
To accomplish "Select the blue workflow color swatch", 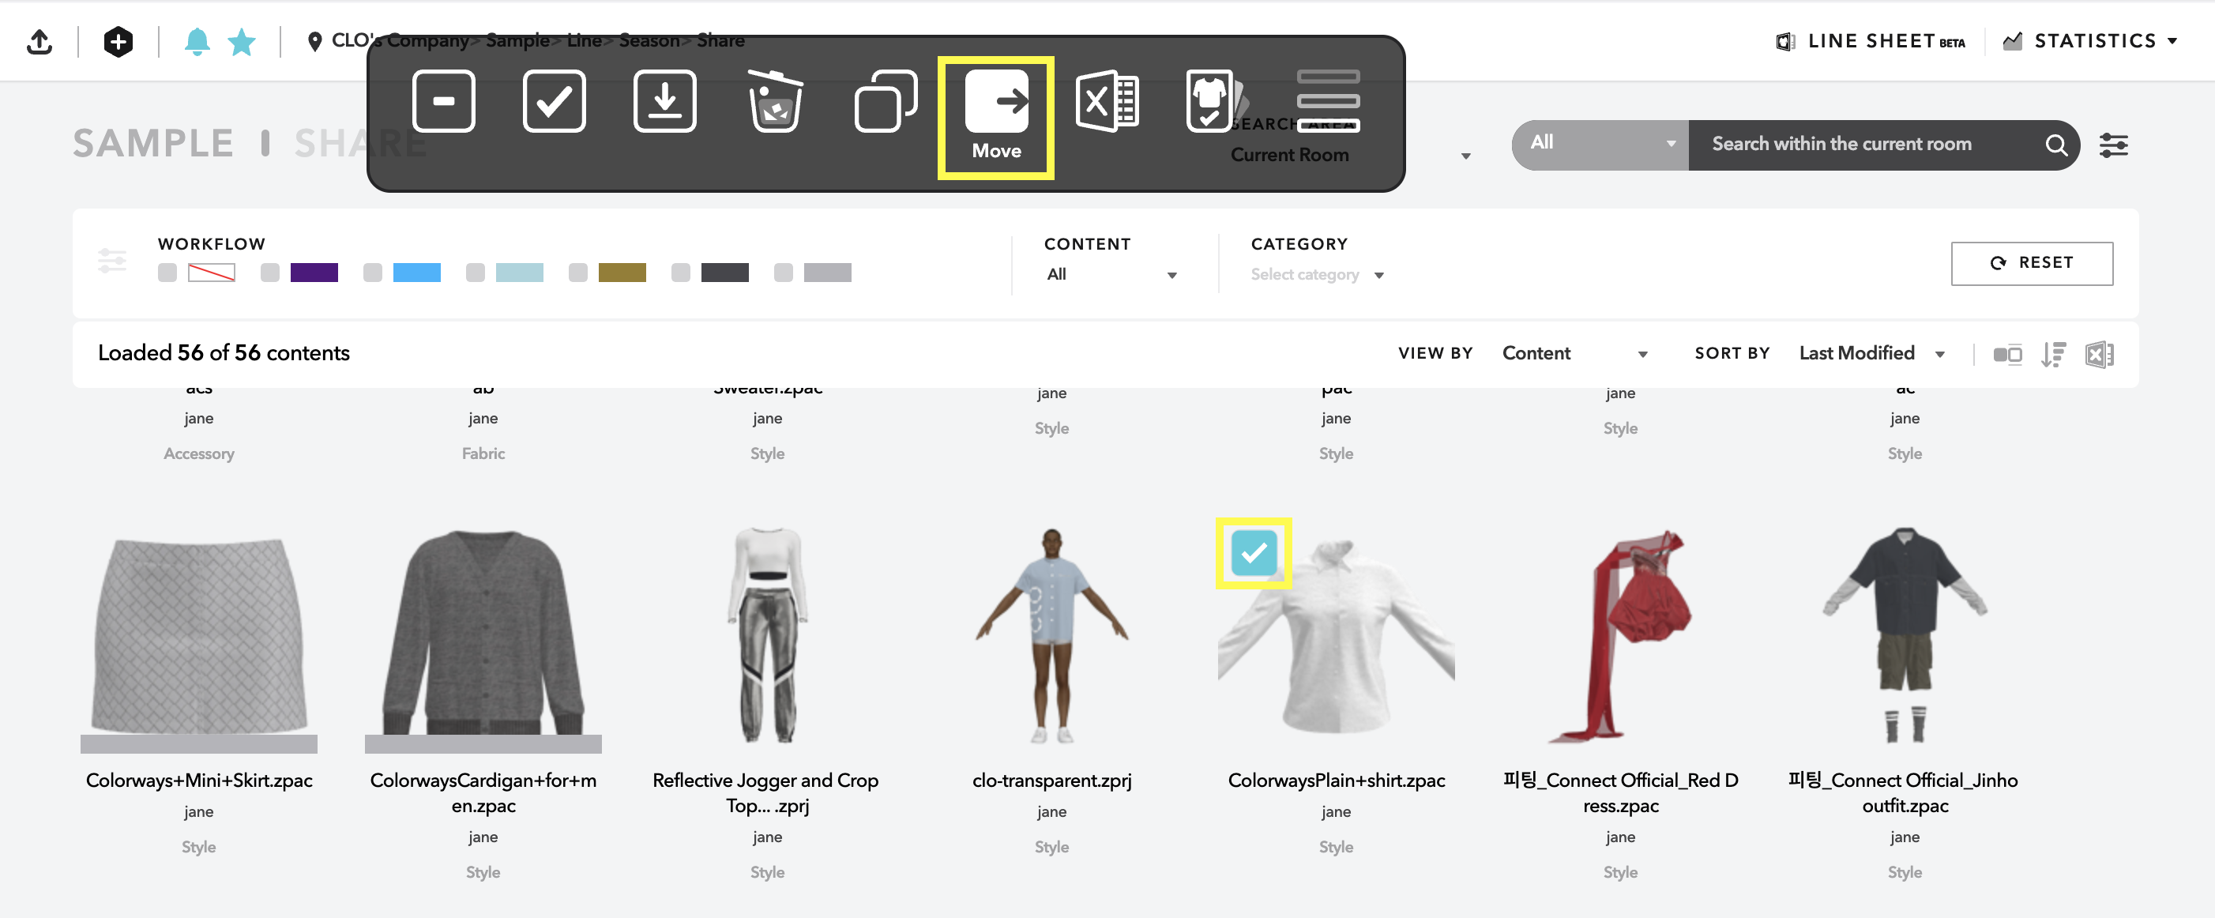I will [417, 273].
